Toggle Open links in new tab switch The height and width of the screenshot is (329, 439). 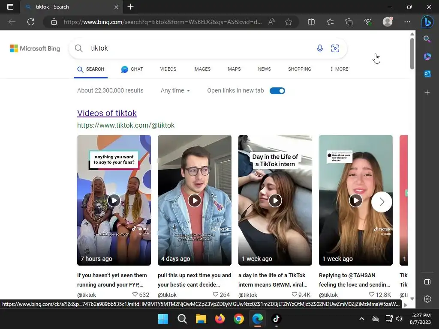pos(277,91)
